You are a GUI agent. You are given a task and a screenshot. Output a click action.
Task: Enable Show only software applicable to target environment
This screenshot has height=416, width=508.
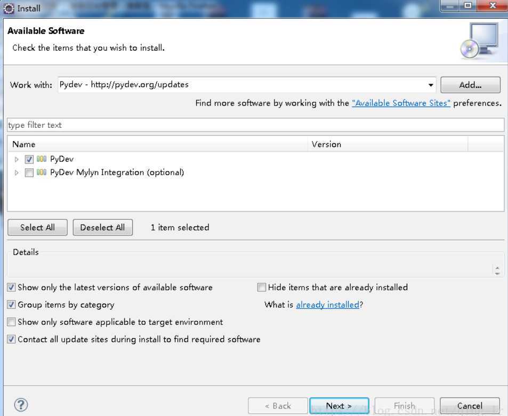[11, 322]
